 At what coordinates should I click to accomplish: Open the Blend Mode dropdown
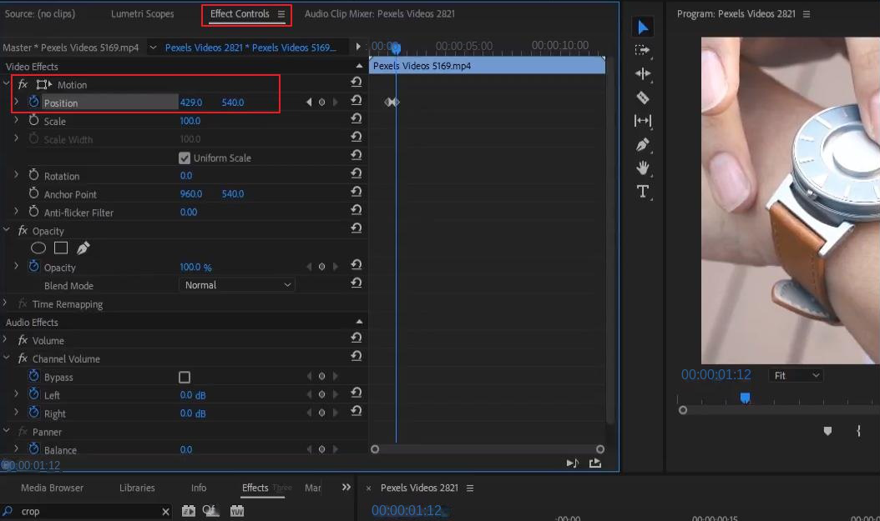pos(237,285)
